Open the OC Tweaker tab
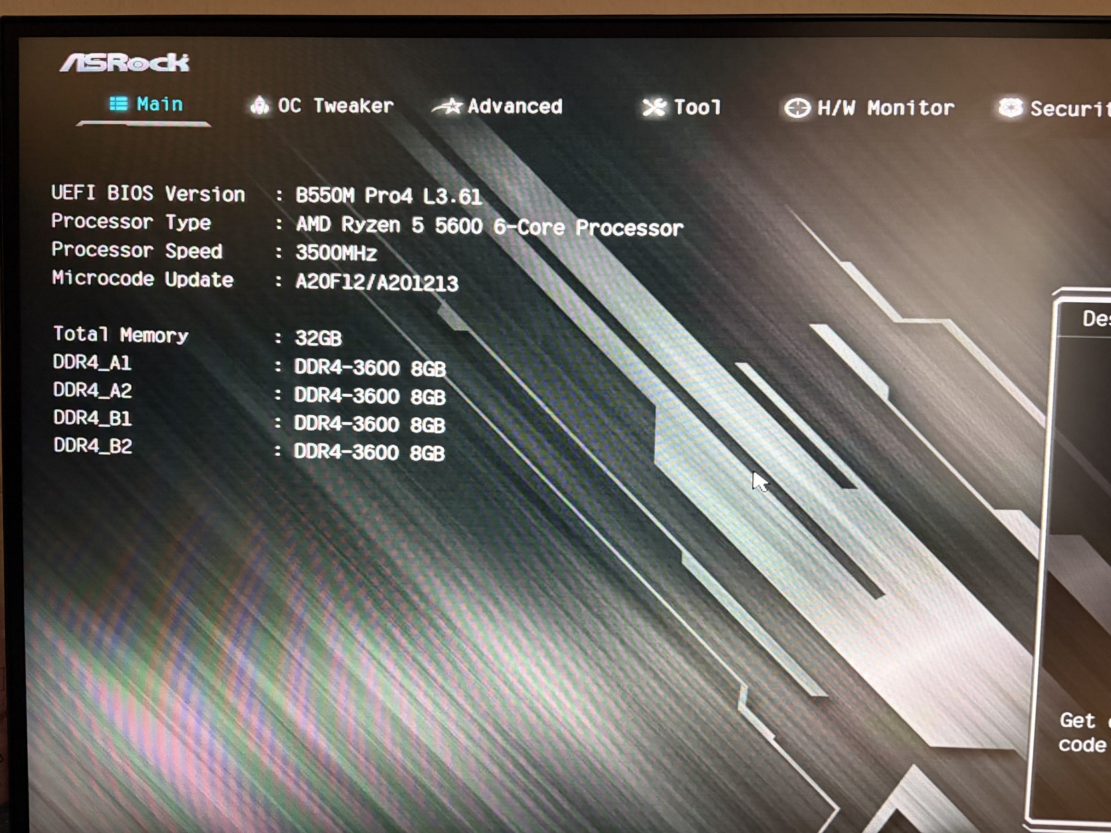 322,106
